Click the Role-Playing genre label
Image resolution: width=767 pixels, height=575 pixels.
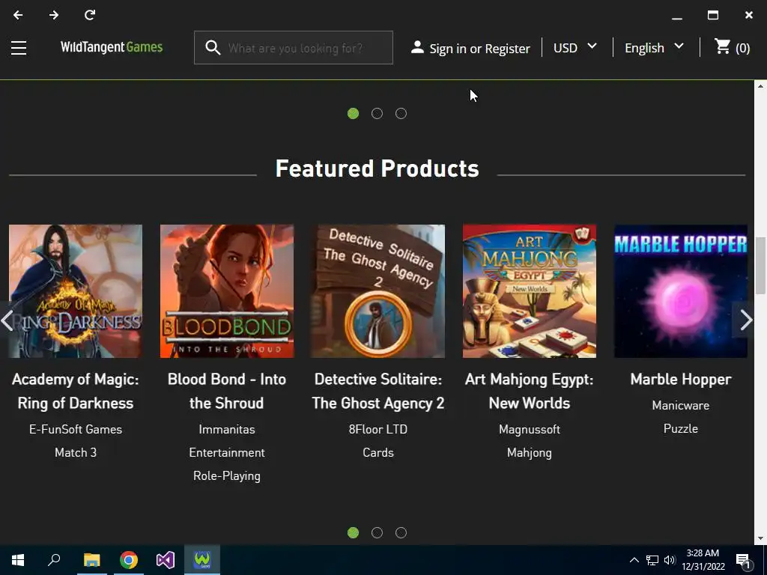pyautogui.click(x=227, y=475)
